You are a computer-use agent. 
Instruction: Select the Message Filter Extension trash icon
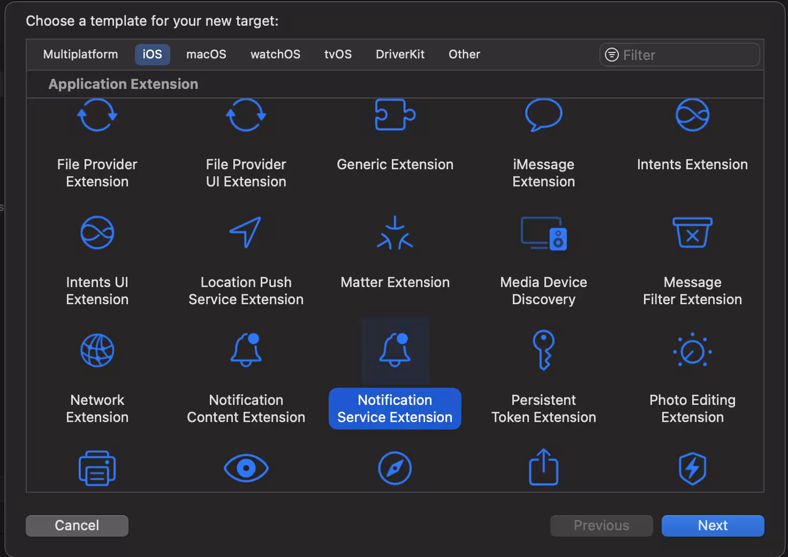pos(692,232)
